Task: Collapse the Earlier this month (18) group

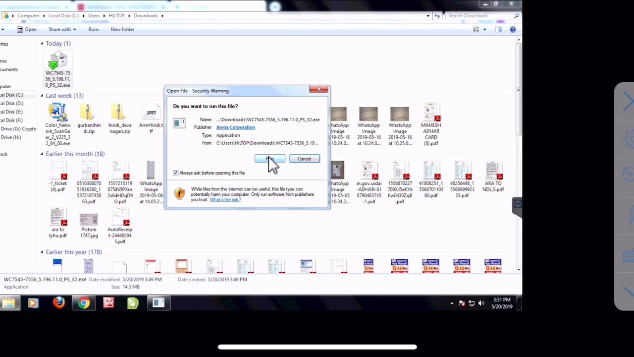Action: [x=42, y=154]
